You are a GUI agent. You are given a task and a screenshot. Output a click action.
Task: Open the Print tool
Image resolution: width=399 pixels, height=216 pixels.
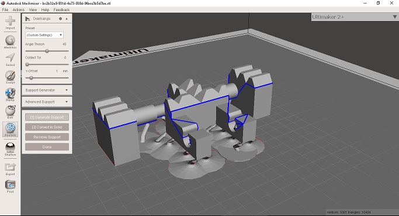click(10, 186)
